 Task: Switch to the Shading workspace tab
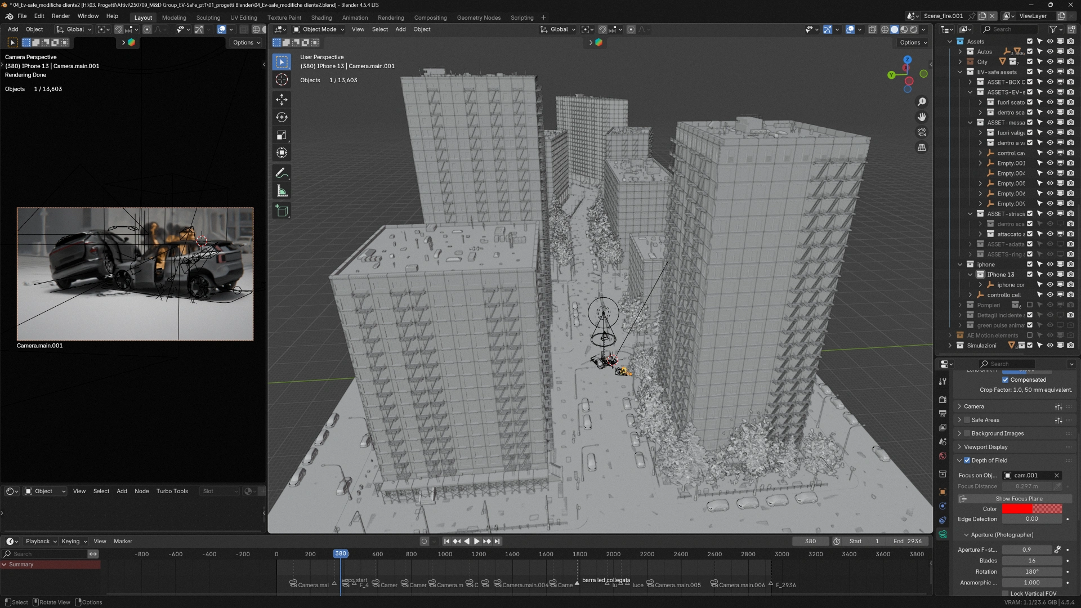[321, 17]
